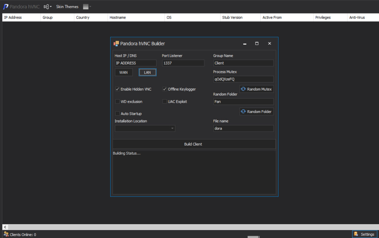
Task: Open the skin color swatch dropdown
Action: pyautogui.click(x=87, y=7)
